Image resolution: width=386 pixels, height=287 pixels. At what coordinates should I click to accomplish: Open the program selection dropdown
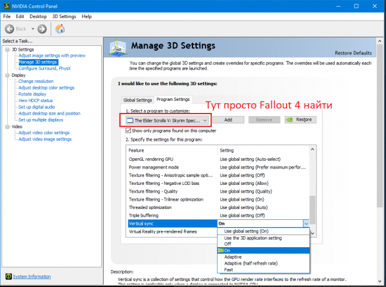(204, 120)
